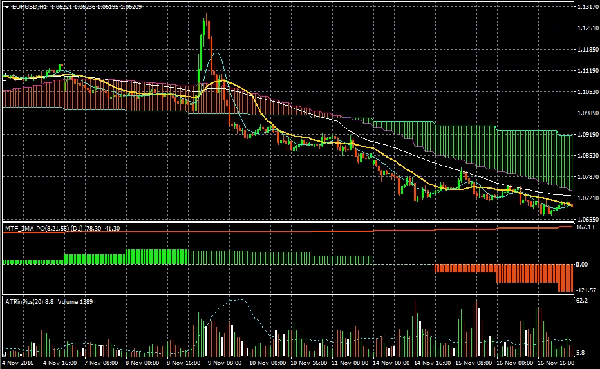
Task: Select the ATRinPips(20) indicator label
Action: pyautogui.click(x=24, y=301)
